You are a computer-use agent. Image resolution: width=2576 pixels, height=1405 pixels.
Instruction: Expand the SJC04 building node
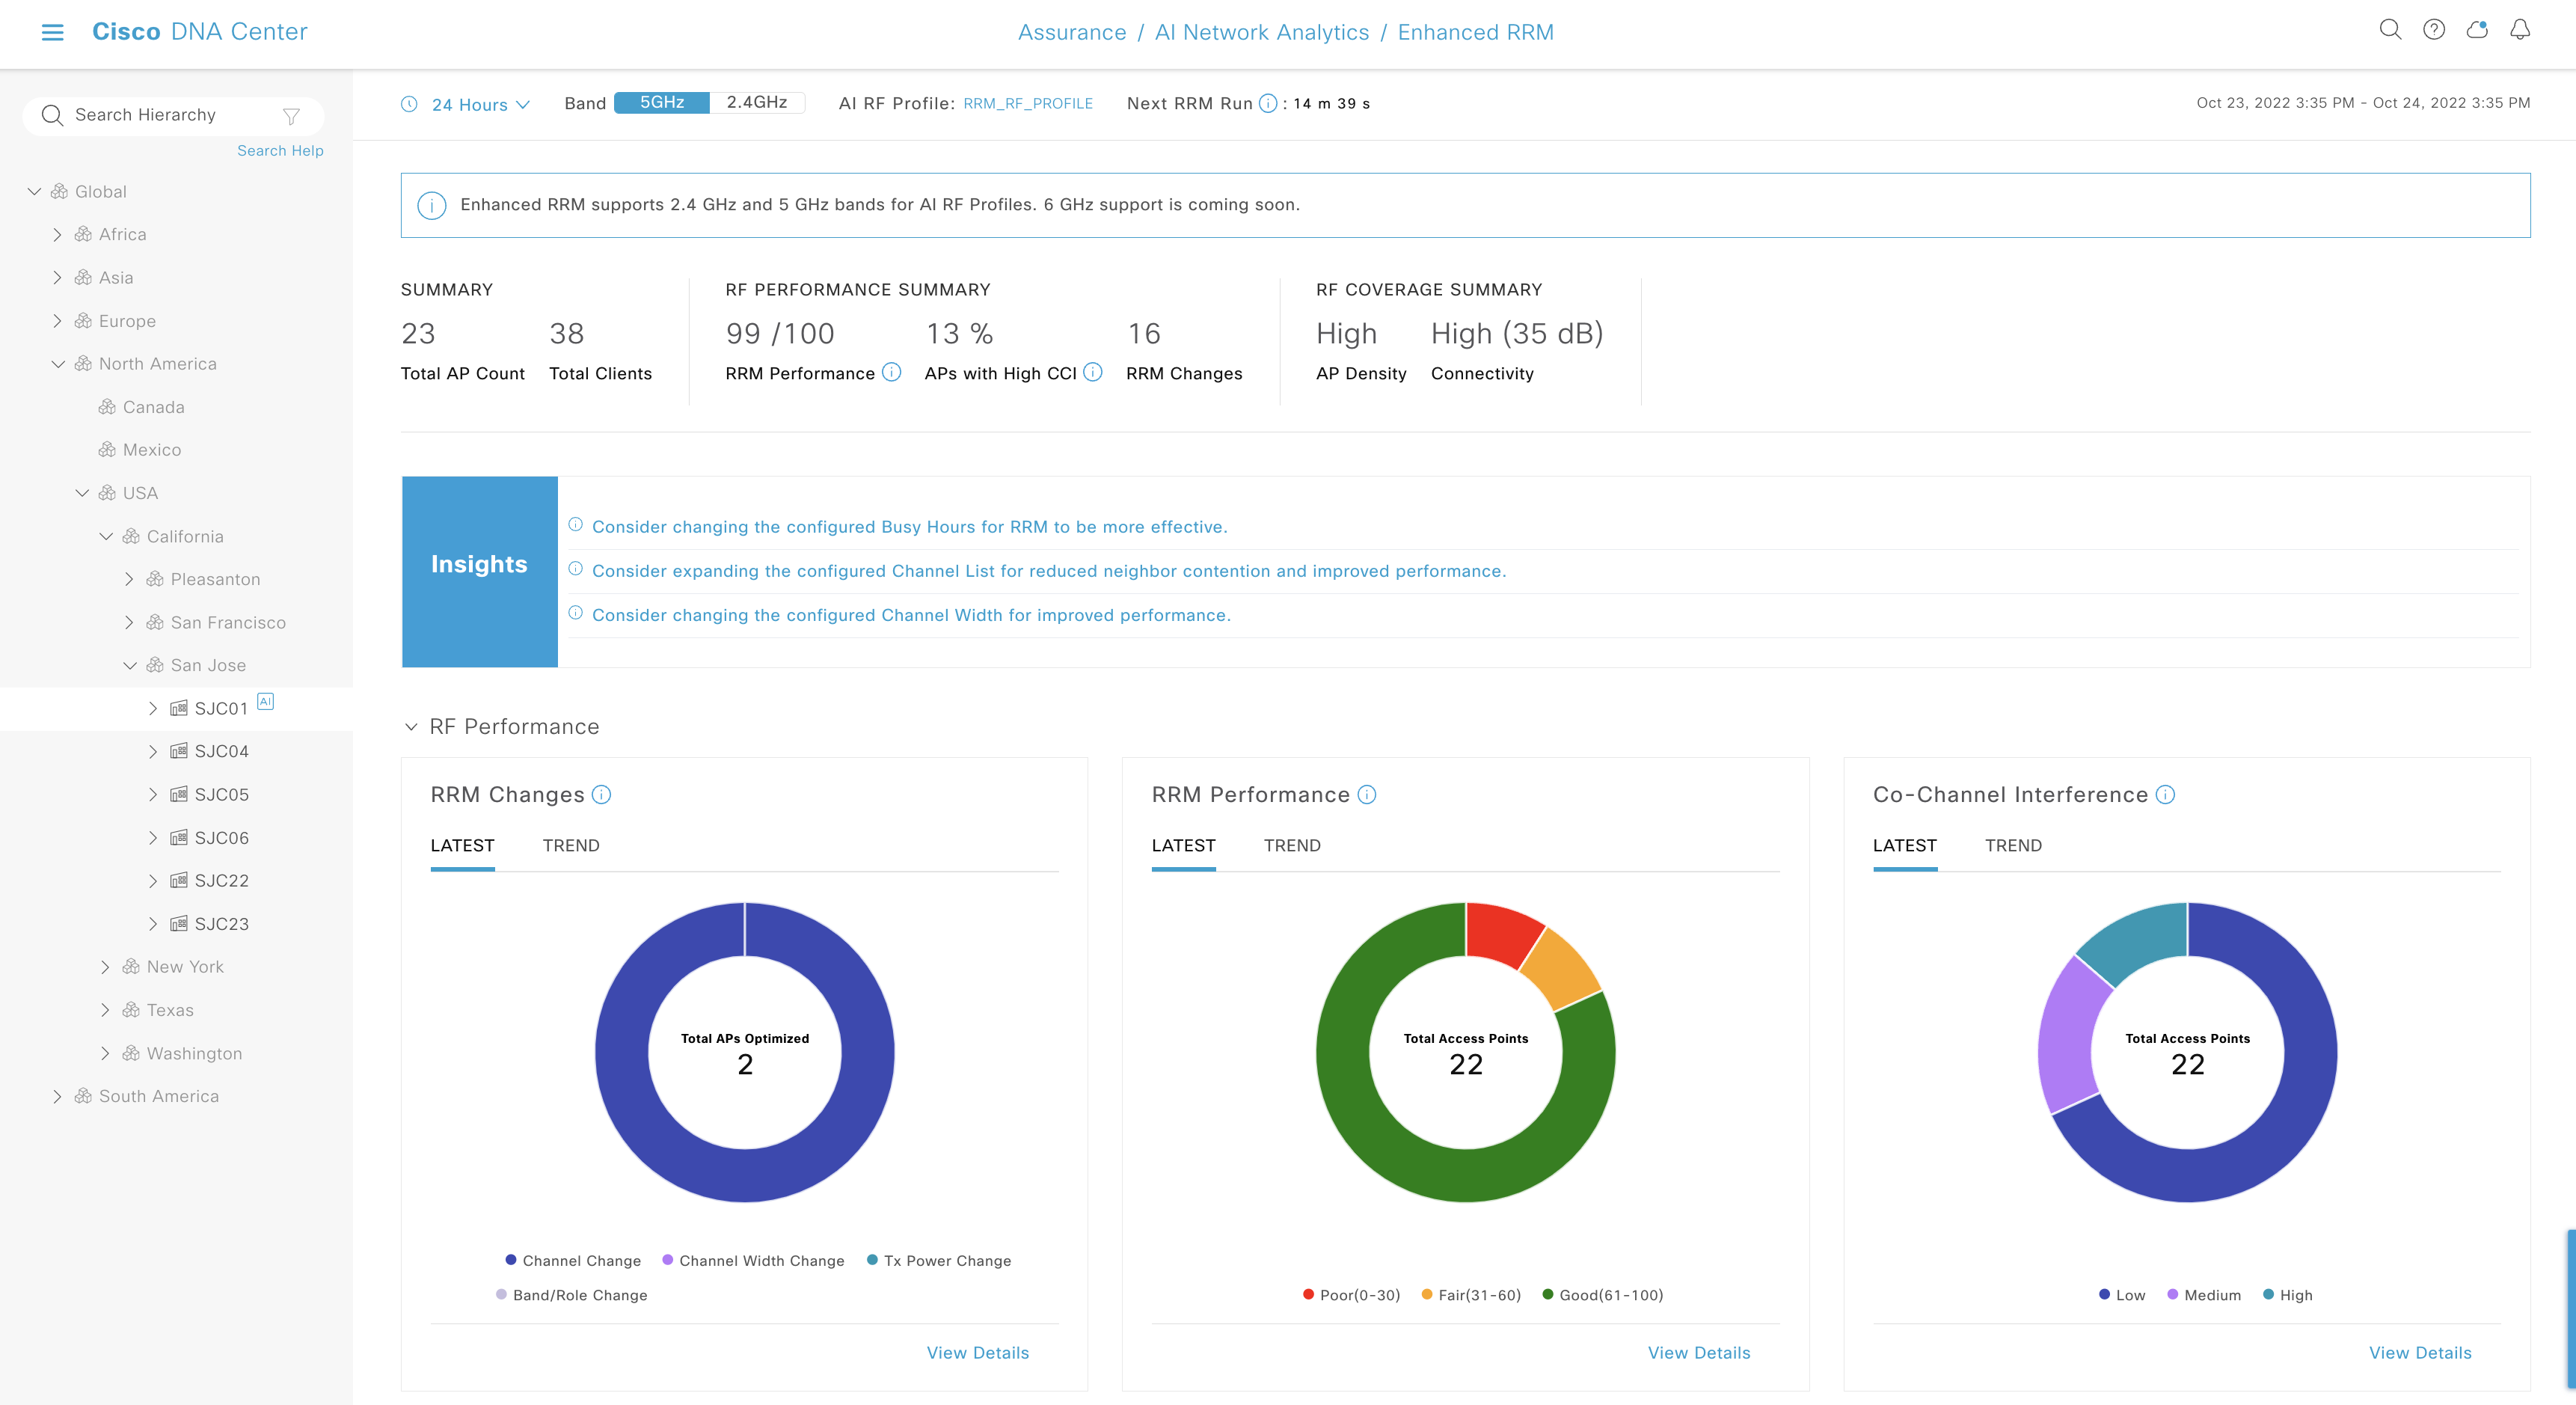tap(155, 751)
